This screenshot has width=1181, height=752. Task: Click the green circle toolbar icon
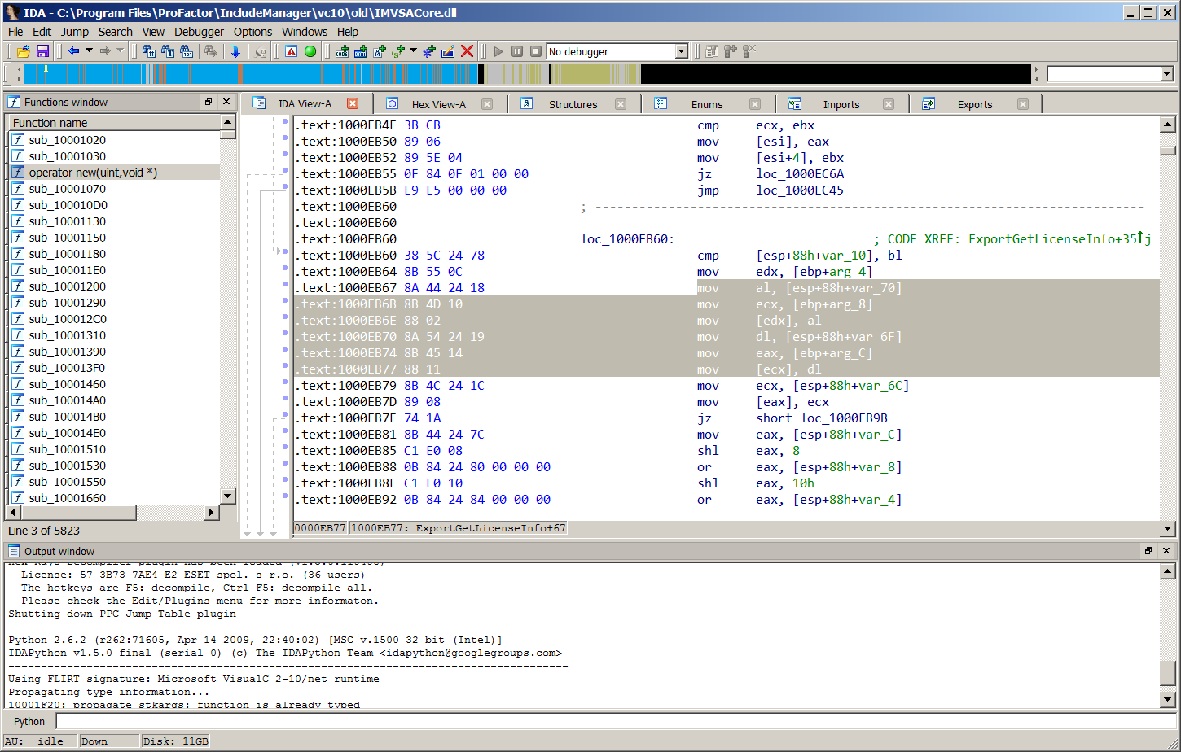tap(310, 51)
